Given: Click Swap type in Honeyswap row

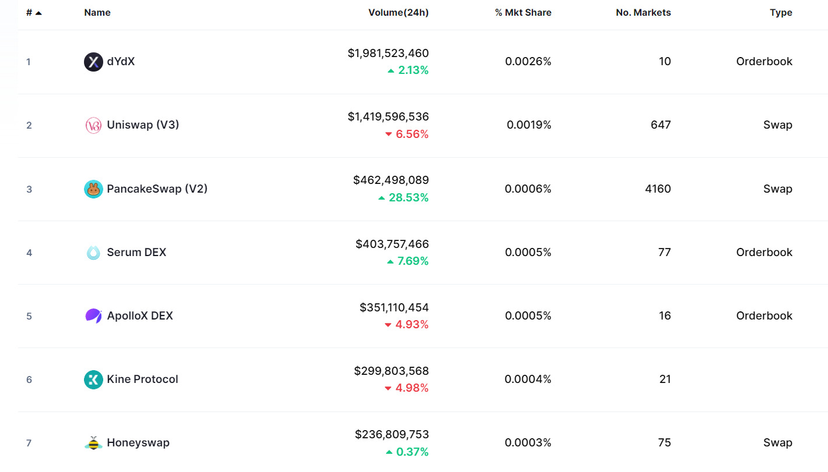Looking at the screenshot, I should 778,443.
